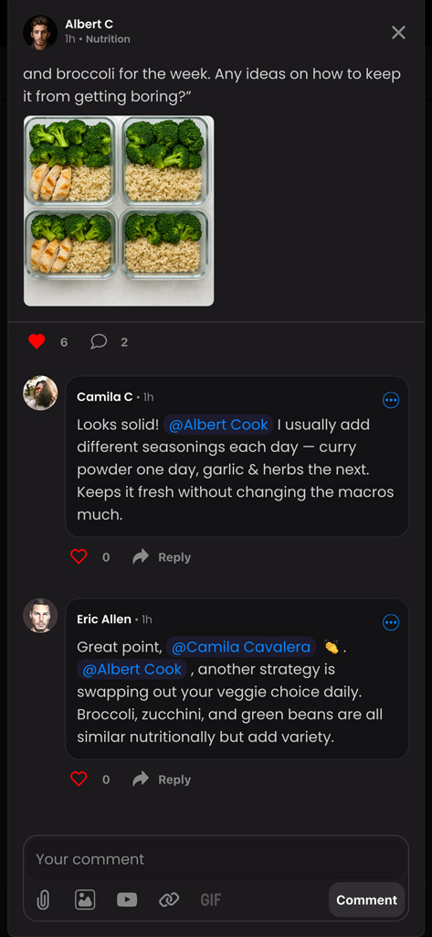Open the options menu on Eric Allen's comment
Image resolution: width=432 pixels, height=937 pixels.
[391, 622]
